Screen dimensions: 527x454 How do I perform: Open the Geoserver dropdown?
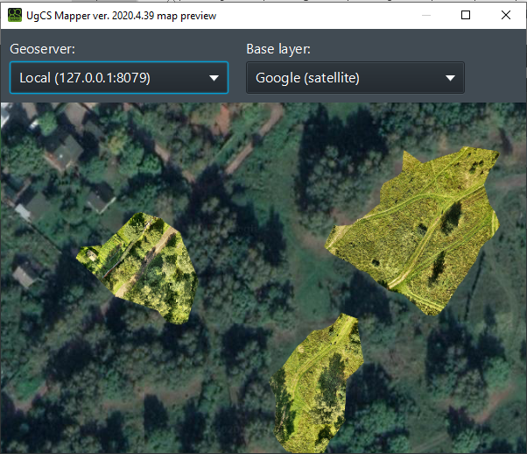click(x=119, y=78)
